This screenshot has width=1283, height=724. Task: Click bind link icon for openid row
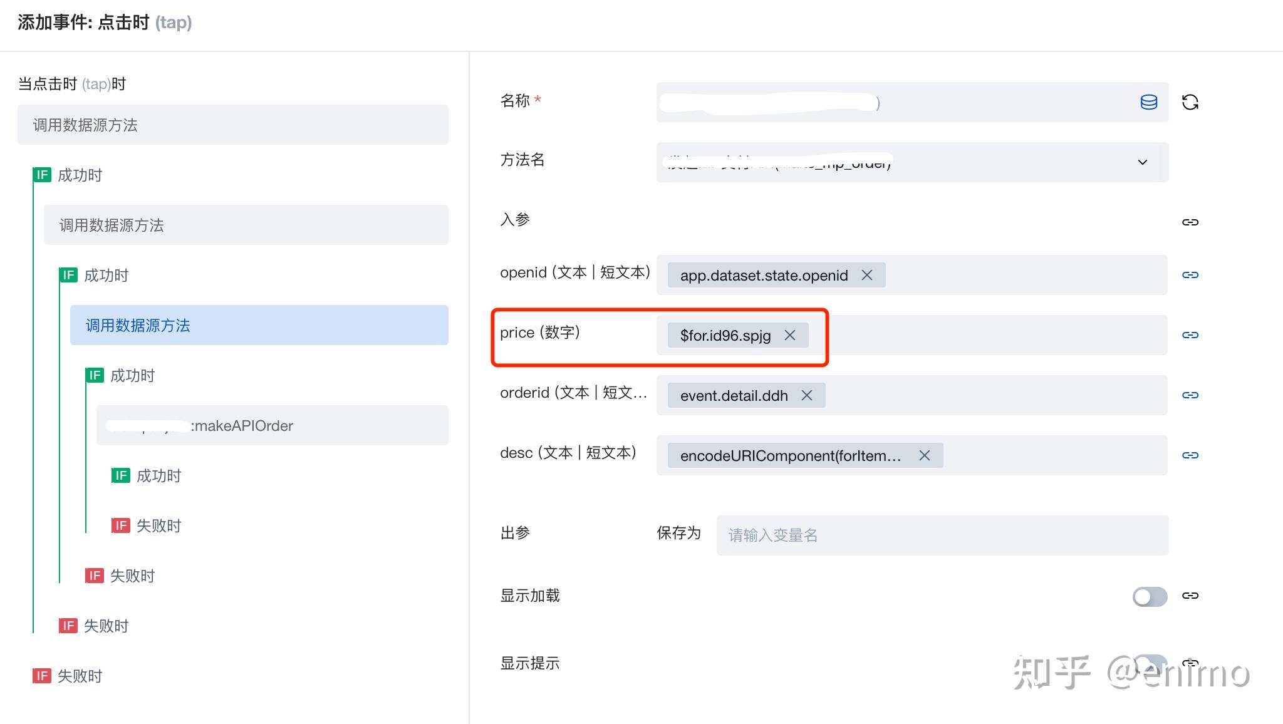tap(1190, 275)
